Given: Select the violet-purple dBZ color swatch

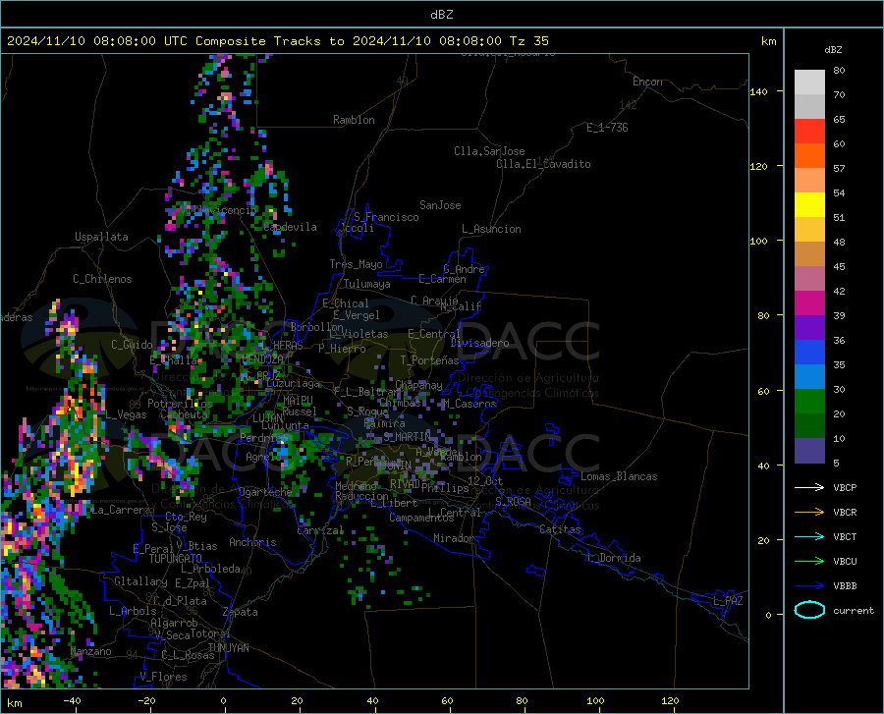Looking at the screenshot, I should click(x=809, y=328).
